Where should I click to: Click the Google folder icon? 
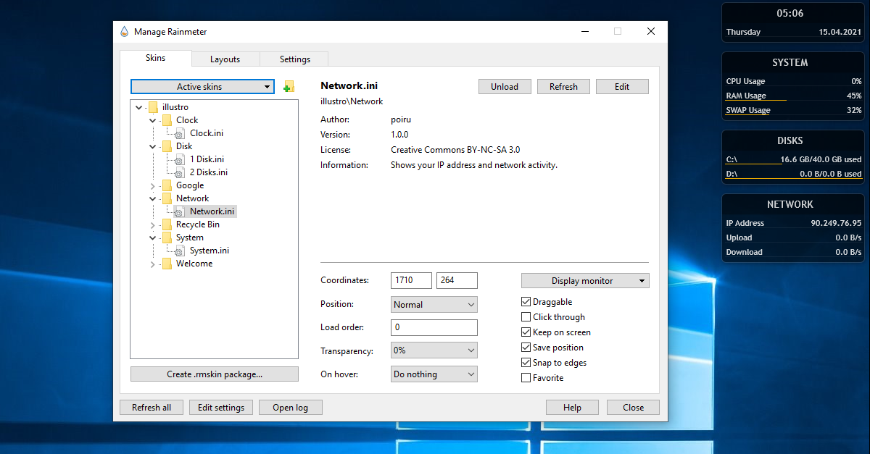pyautogui.click(x=167, y=185)
